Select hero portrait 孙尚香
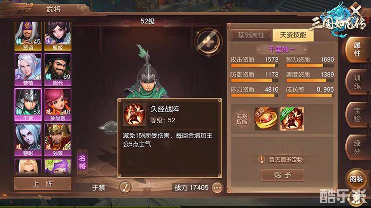Viewport: 371px width, 208px height. pos(58,105)
